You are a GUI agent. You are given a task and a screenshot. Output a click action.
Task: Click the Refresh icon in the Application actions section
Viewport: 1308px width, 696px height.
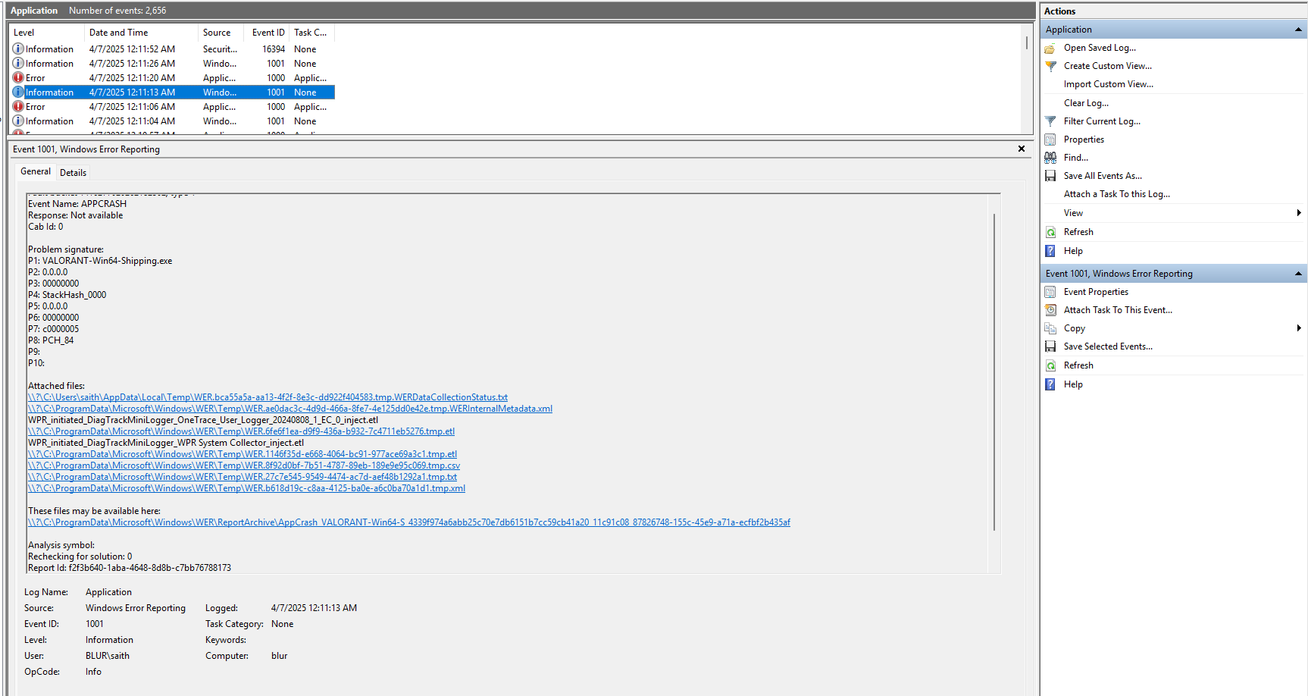click(1050, 232)
